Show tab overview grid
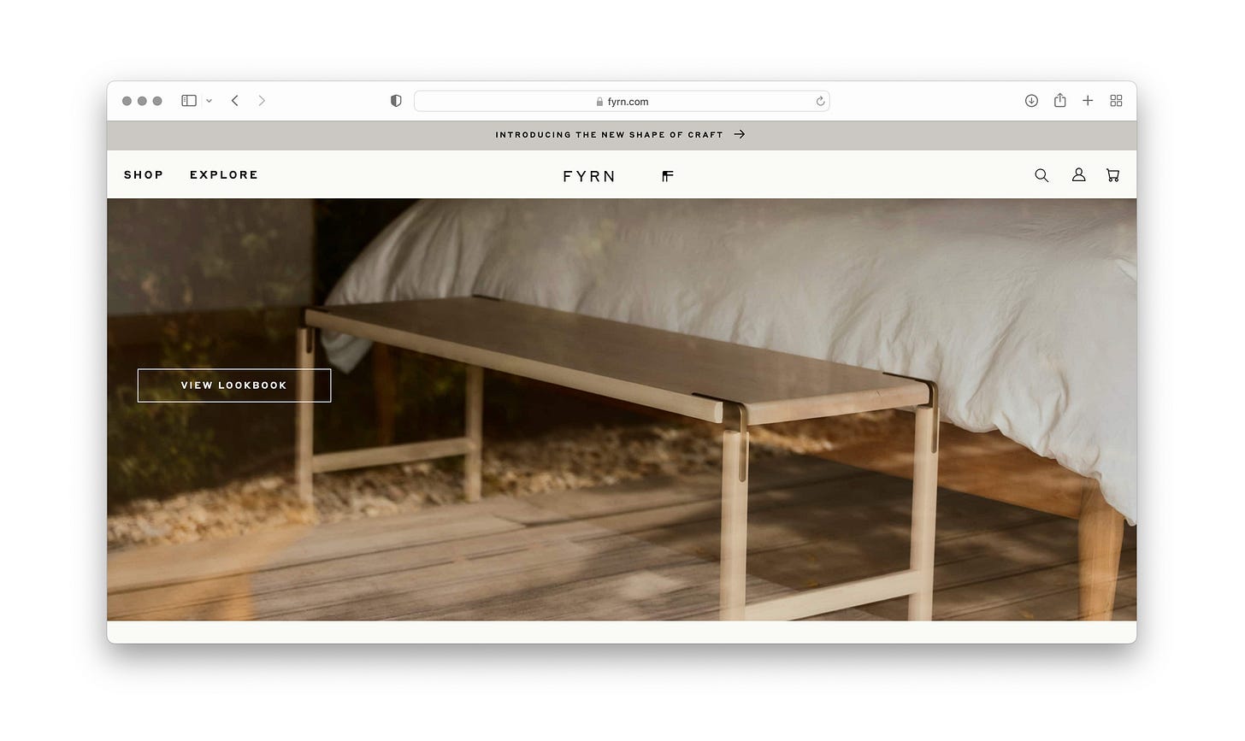Viewport: 1245px width, 741px height. [x=1116, y=101]
